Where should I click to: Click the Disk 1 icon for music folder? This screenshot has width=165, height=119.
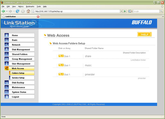tap(61, 65)
